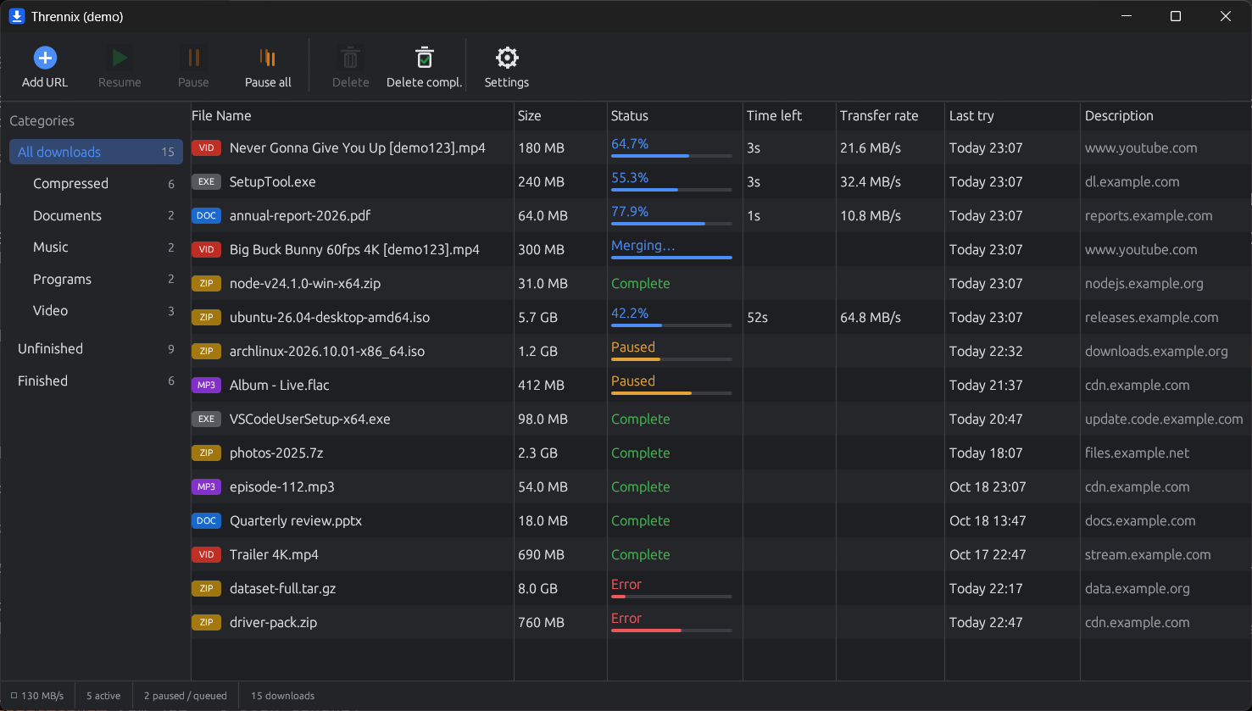The height and width of the screenshot is (711, 1252).
Task: Select the Video category in sidebar
Action: pyautogui.click(x=96, y=311)
